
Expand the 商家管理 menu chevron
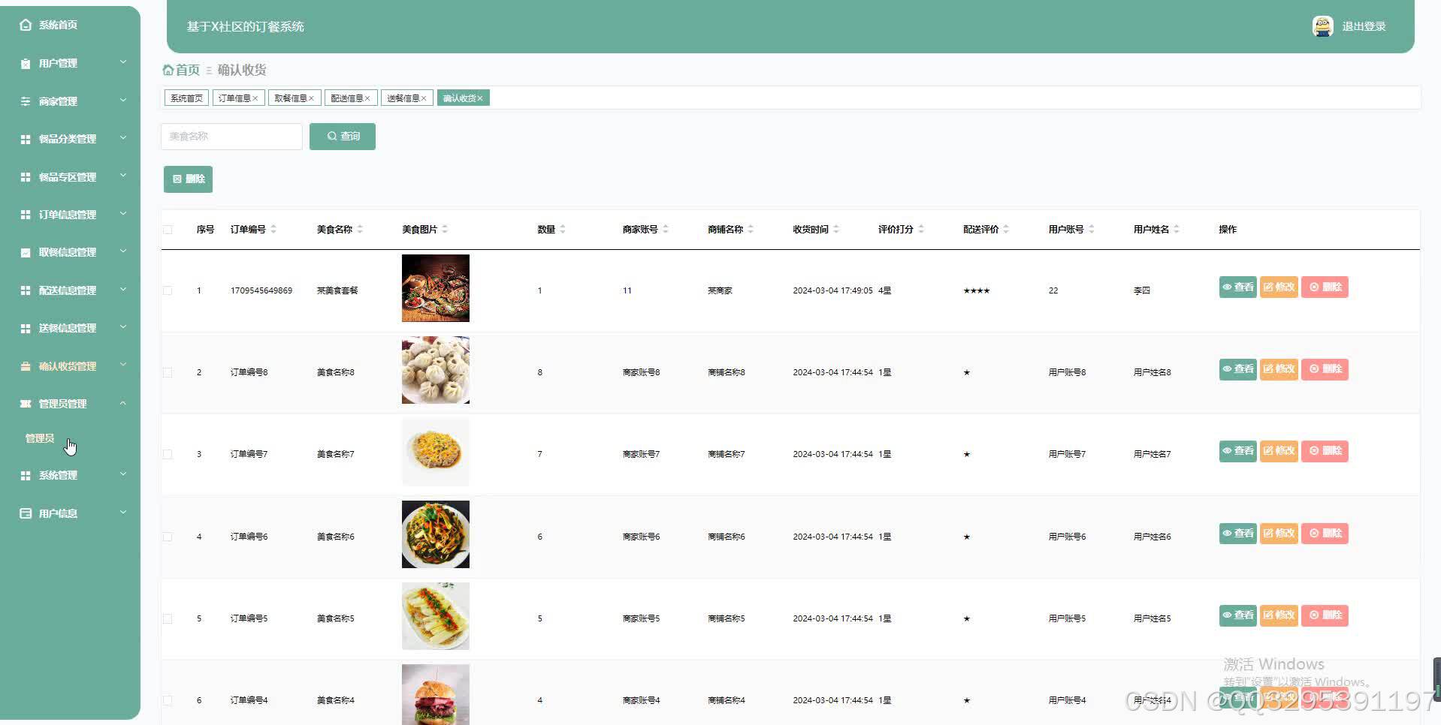point(123,101)
